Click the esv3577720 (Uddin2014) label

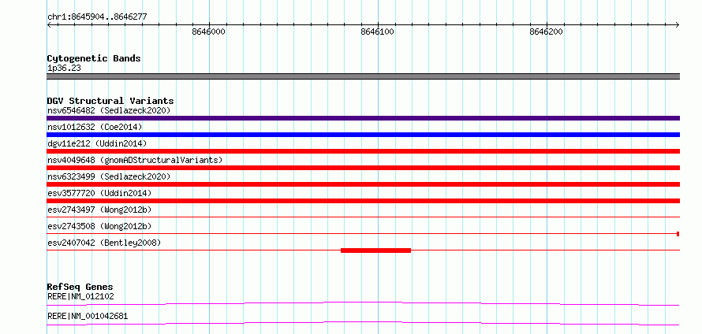tap(99, 193)
